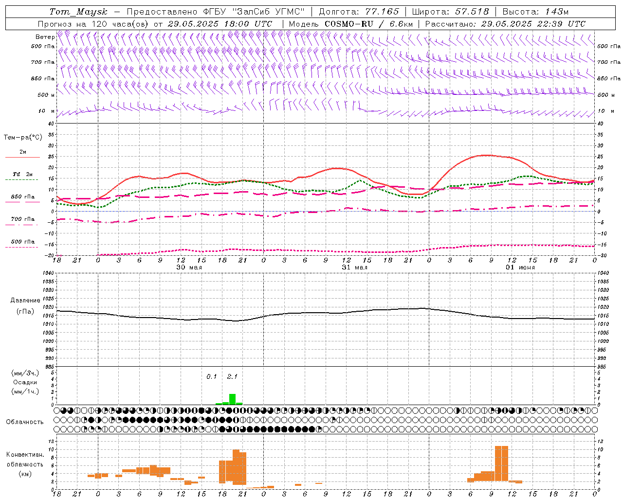Screen dimensions: 623x498
Task: Click the Конвективн. convective cloud label
Action: point(25,455)
